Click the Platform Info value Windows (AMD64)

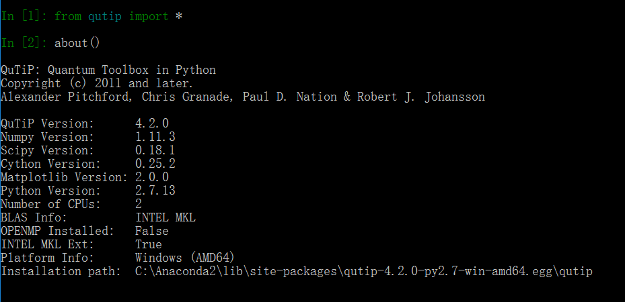click(184, 258)
